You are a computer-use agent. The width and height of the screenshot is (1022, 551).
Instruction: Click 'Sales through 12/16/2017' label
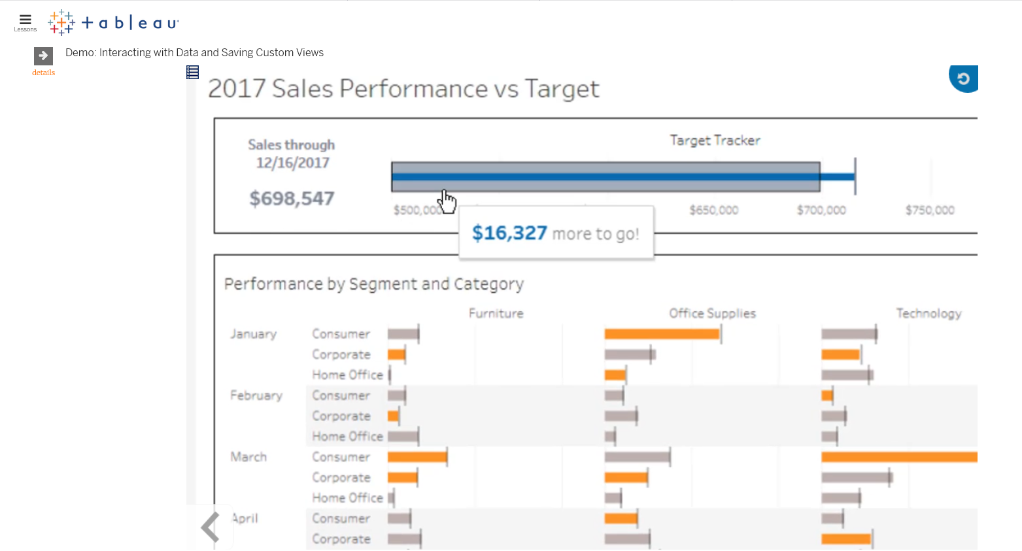click(292, 154)
